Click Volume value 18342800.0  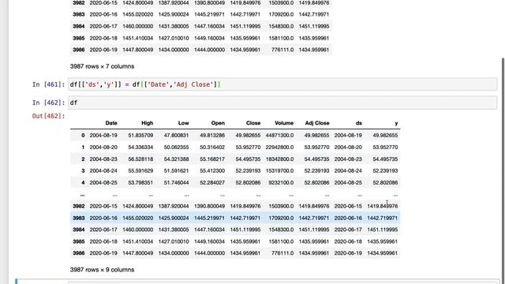279,159
